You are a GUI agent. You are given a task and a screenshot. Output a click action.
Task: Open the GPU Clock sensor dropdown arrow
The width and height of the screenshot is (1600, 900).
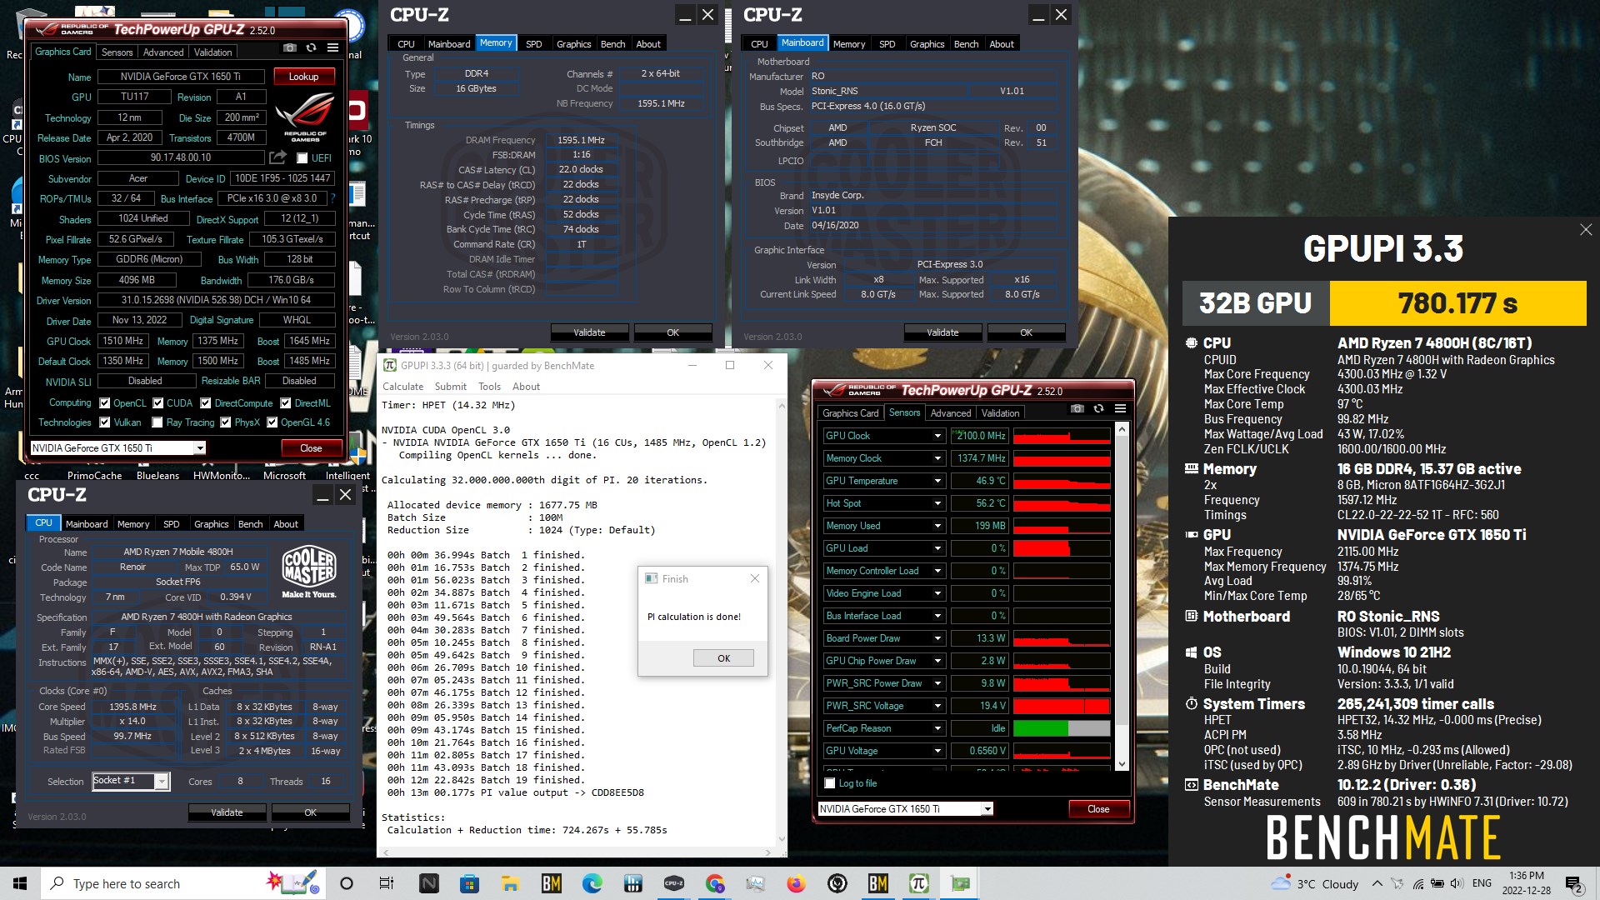[937, 436]
